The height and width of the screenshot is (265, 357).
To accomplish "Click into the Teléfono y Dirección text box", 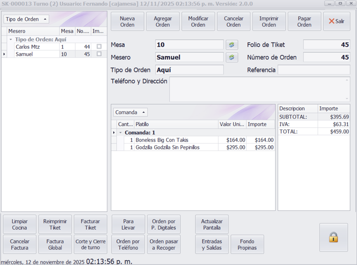I will [x=259, y=89].
